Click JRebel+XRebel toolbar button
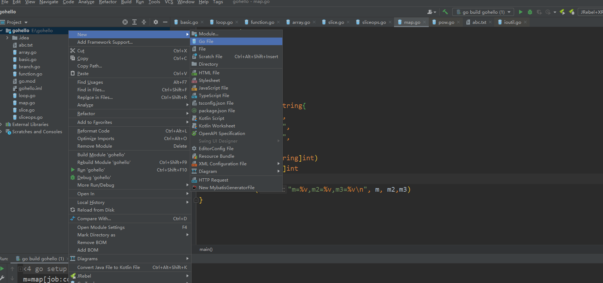 click(591, 12)
